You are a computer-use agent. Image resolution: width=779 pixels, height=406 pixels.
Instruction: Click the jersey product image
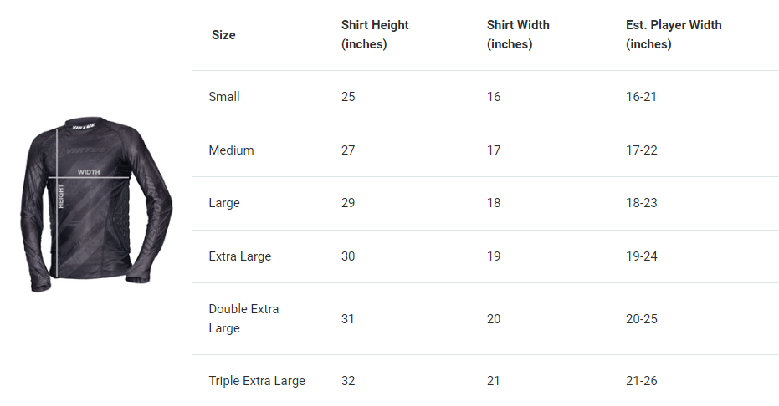[95, 205]
